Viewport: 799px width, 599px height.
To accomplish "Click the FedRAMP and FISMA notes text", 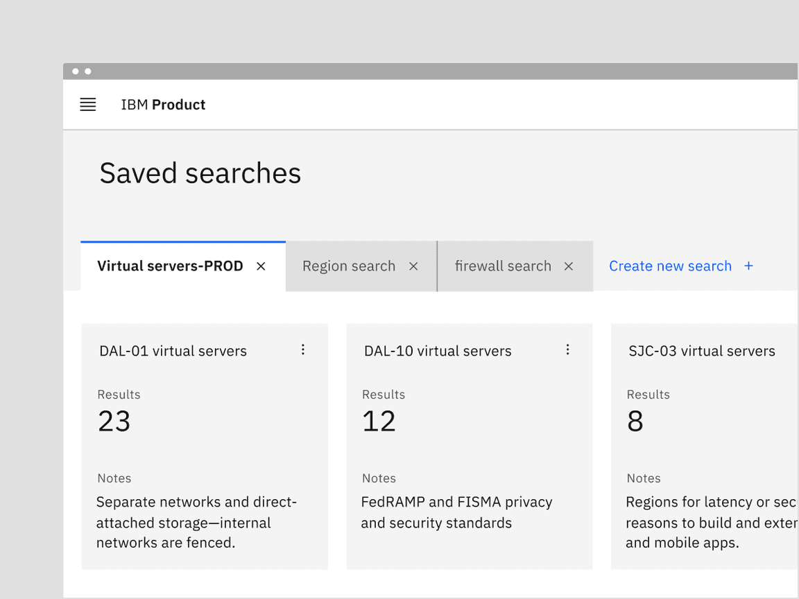I will 456,512.
